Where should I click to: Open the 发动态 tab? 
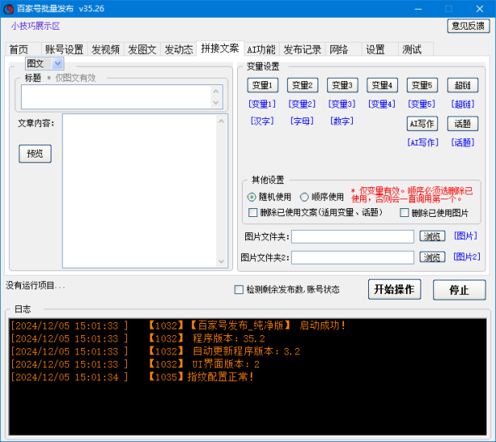pyautogui.click(x=178, y=49)
